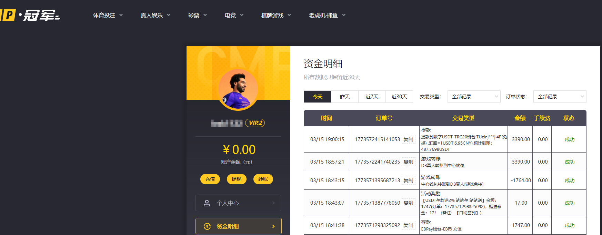
Task: Open the 订单状态 dropdown
Action: 560,97
